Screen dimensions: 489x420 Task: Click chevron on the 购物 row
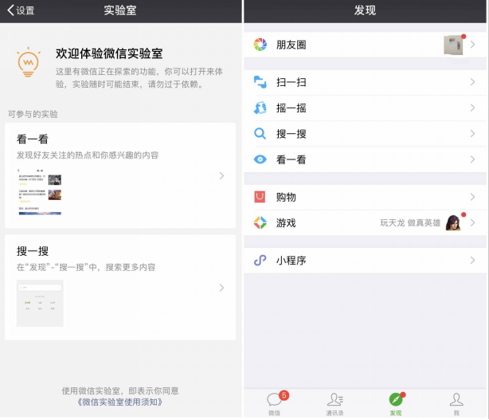point(473,197)
